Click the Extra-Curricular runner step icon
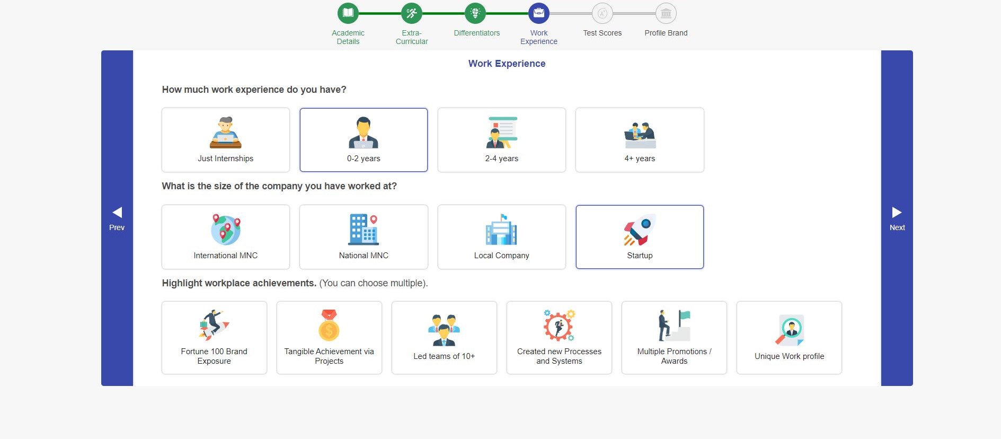This screenshot has height=439, width=1001. [x=412, y=13]
